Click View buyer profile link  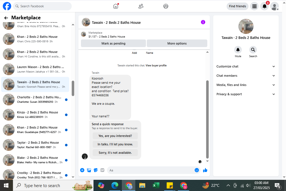156,66
